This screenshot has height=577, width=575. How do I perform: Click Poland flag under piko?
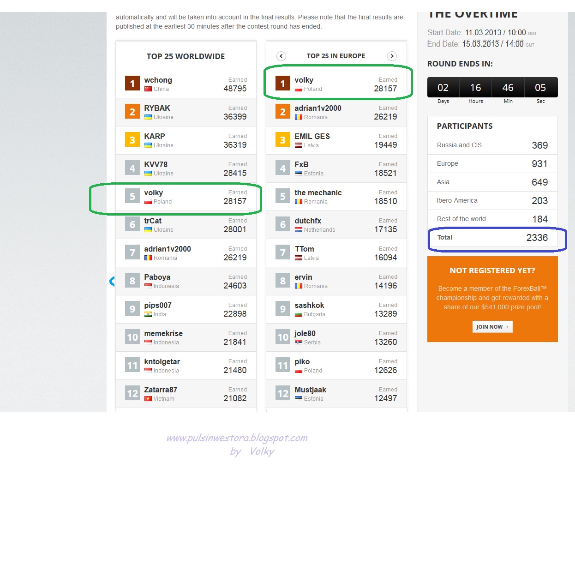[x=299, y=371]
